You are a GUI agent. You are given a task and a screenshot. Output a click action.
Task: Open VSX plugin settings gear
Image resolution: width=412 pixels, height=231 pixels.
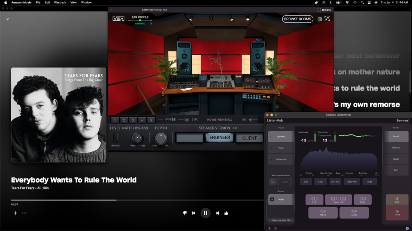coord(320,19)
